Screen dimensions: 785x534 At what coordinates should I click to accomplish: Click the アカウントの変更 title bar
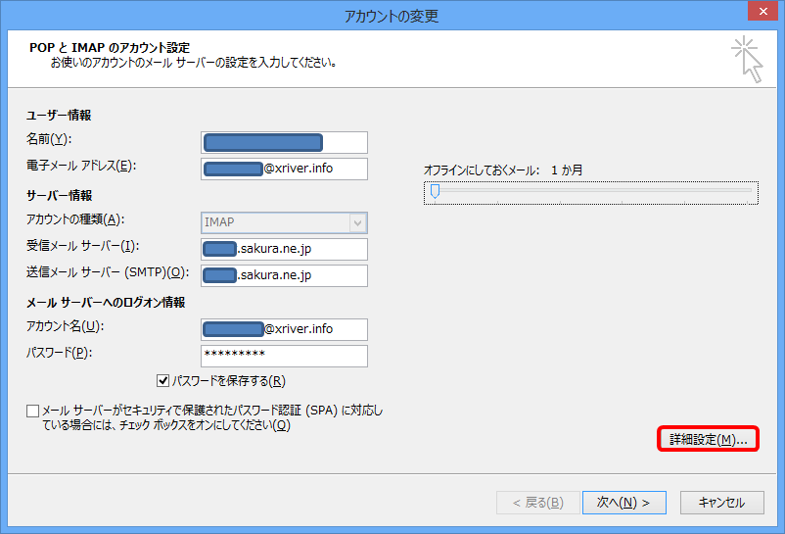pyautogui.click(x=392, y=15)
